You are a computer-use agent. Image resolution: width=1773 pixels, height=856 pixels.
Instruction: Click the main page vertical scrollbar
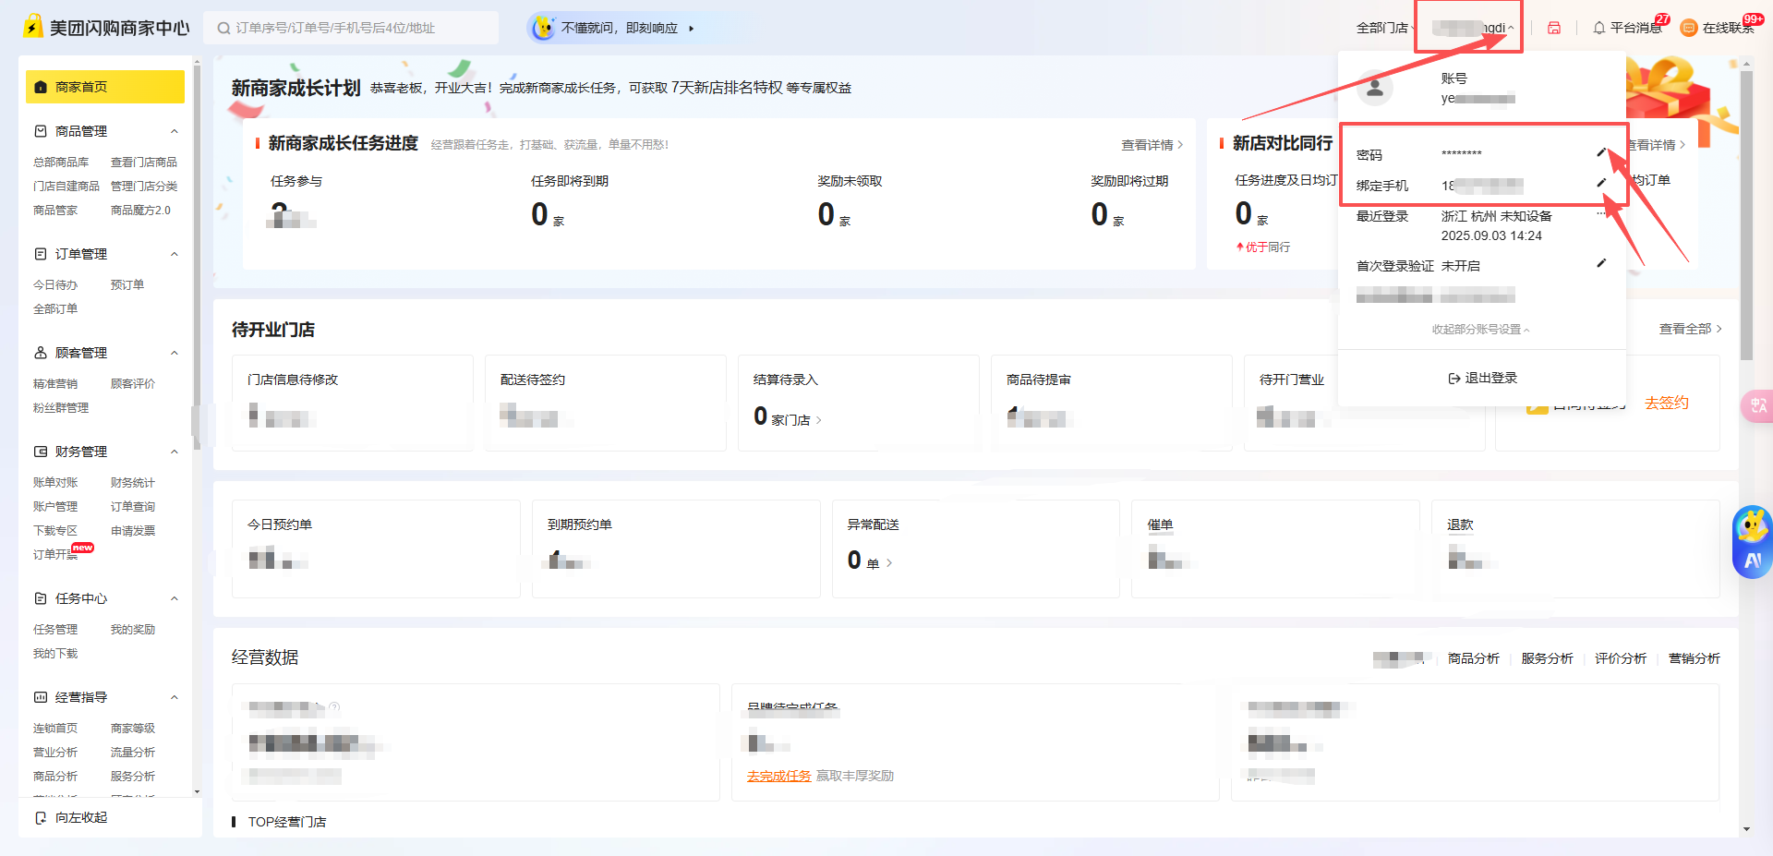1745,212
